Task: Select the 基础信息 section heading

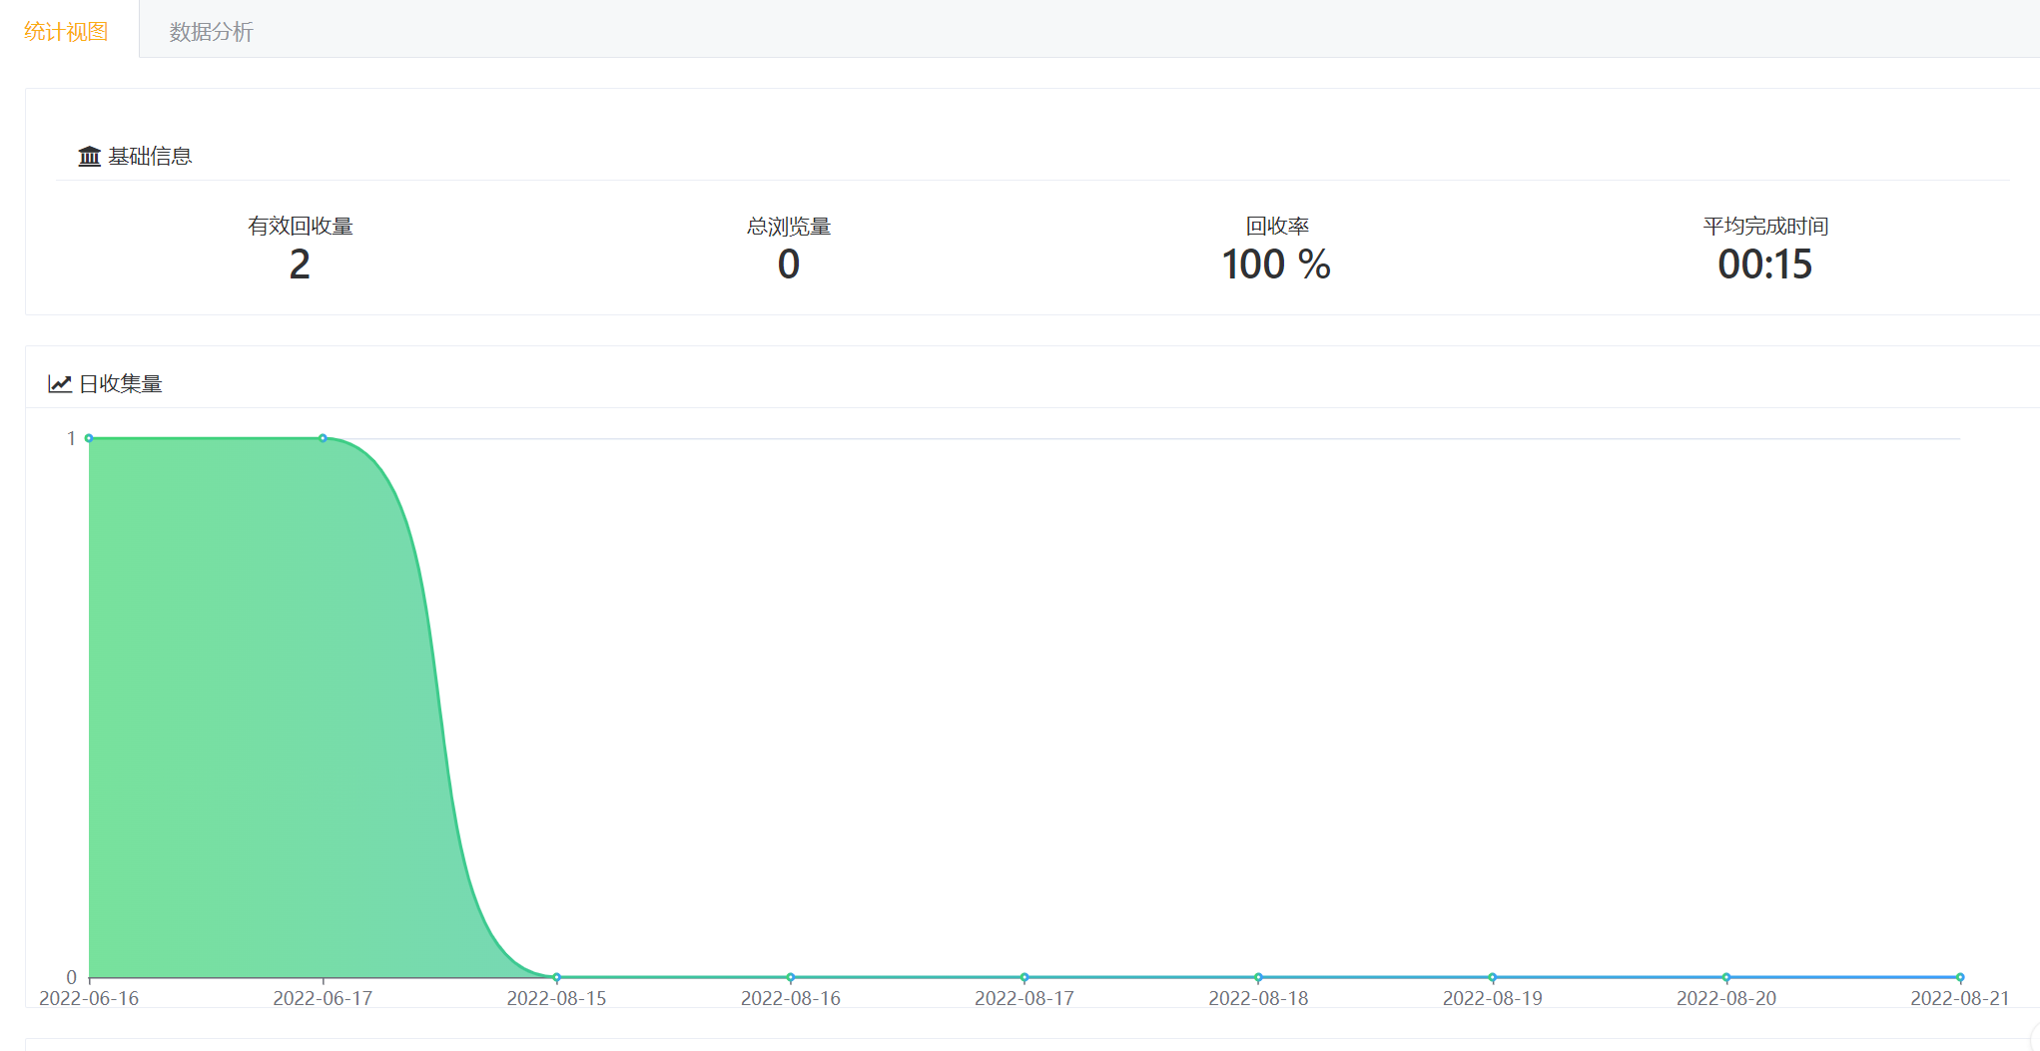Action: 150,157
